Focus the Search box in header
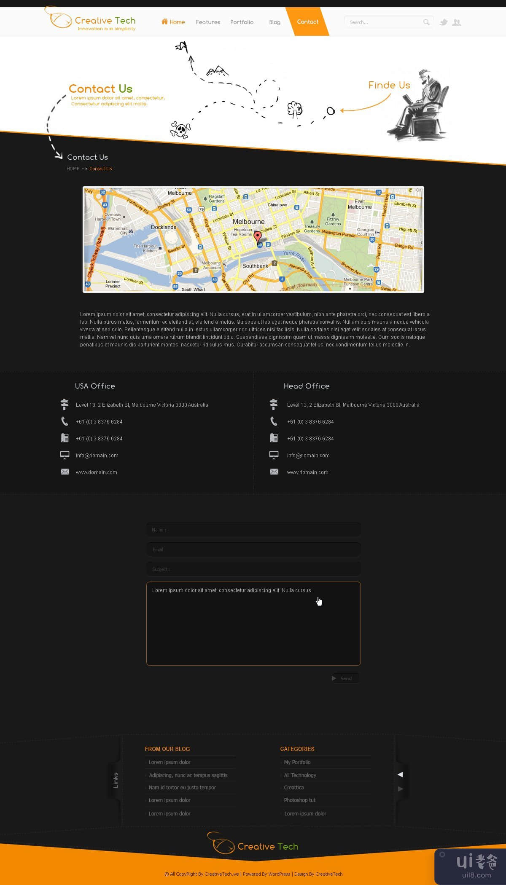This screenshot has width=506, height=885. pyautogui.click(x=383, y=22)
